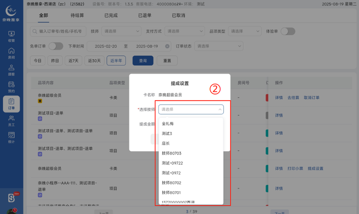Select 测试-09722 from the technician list
359x214 pixels.
(x=191, y=163)
